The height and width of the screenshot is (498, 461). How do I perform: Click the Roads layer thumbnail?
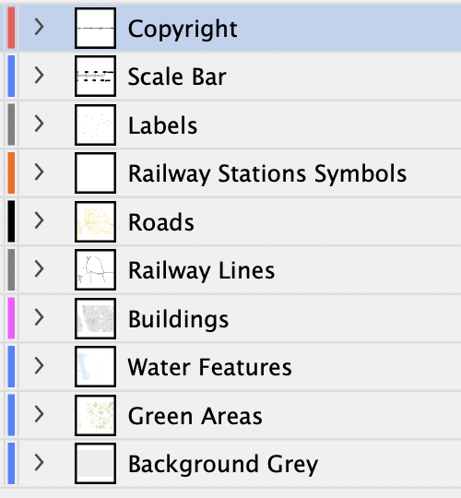pos(95,221)
